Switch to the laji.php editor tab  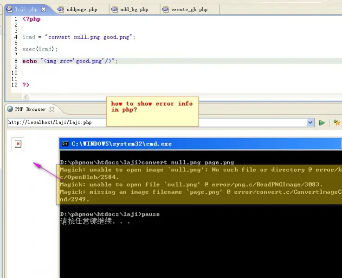(x=26, y=9)
